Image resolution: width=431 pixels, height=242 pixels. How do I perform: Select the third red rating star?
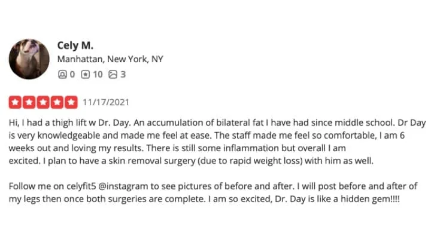[x=43, y=102]
